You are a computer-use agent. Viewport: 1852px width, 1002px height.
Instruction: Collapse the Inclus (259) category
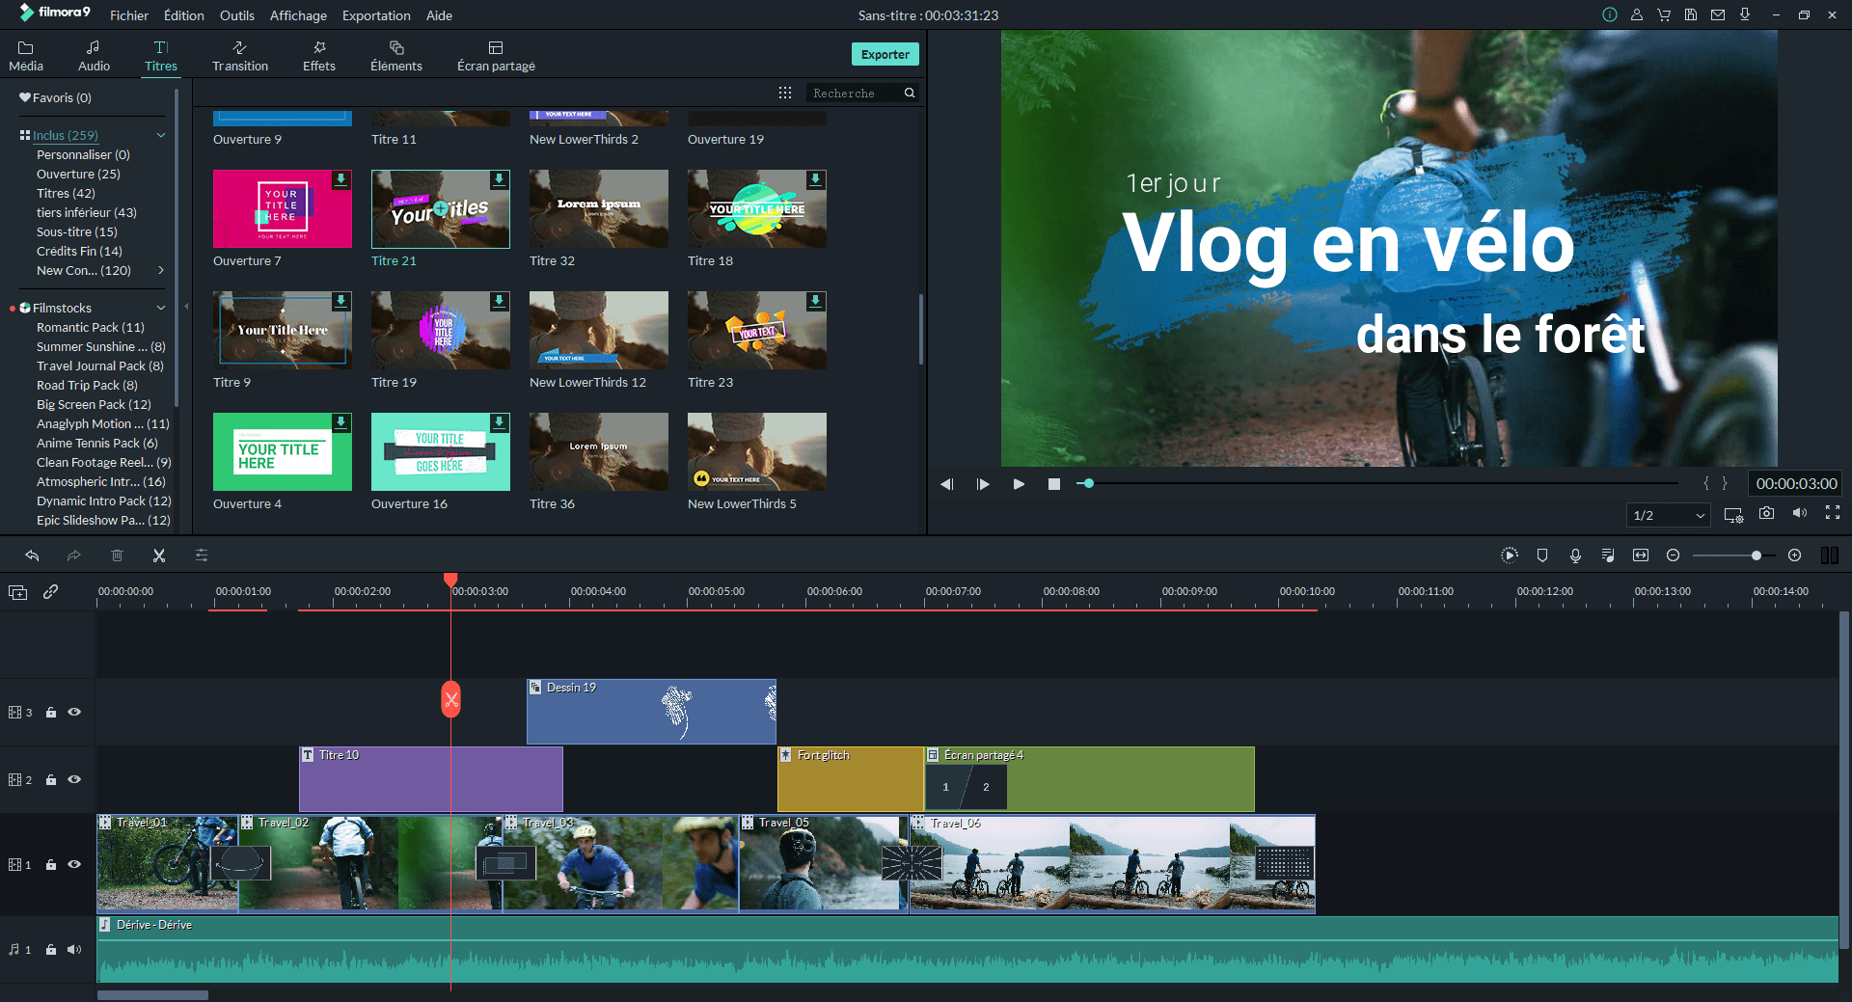(161, 135)
